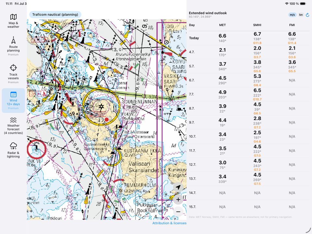Open Attribution & licenses link
This screenshot has height=234, width=312.
point(169,223)
